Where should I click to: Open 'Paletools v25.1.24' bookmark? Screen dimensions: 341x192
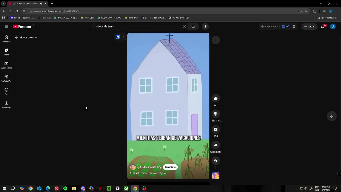[x=179, y=18]
